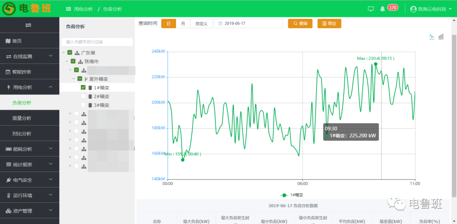This screenshot has width=457, height=224.
Task: Switch chart to line graph view icon
Action: point(432,36)
